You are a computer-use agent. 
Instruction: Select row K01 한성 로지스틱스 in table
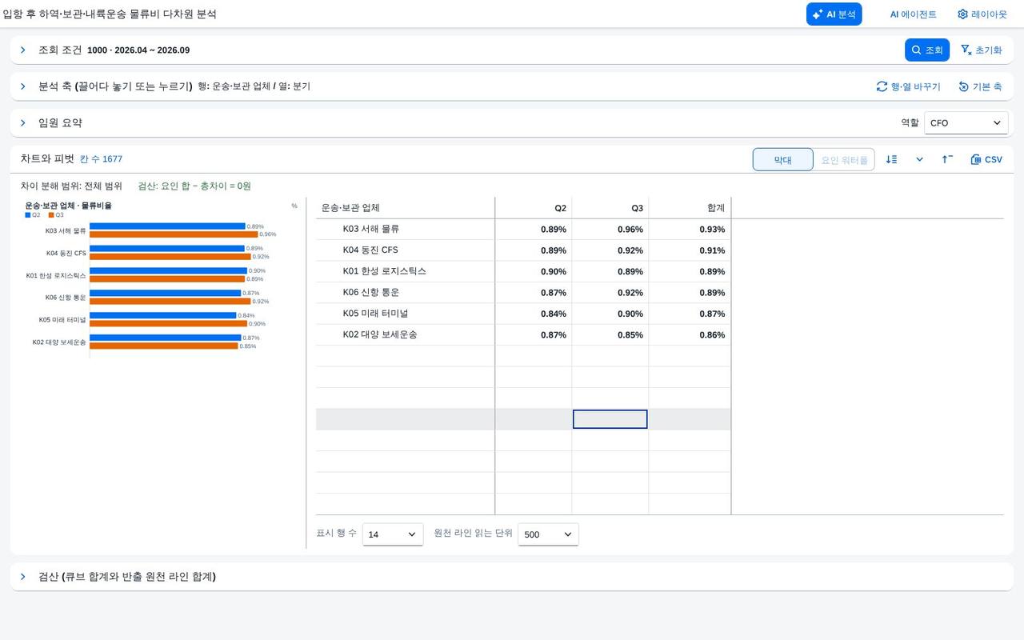tap(523, 271)
